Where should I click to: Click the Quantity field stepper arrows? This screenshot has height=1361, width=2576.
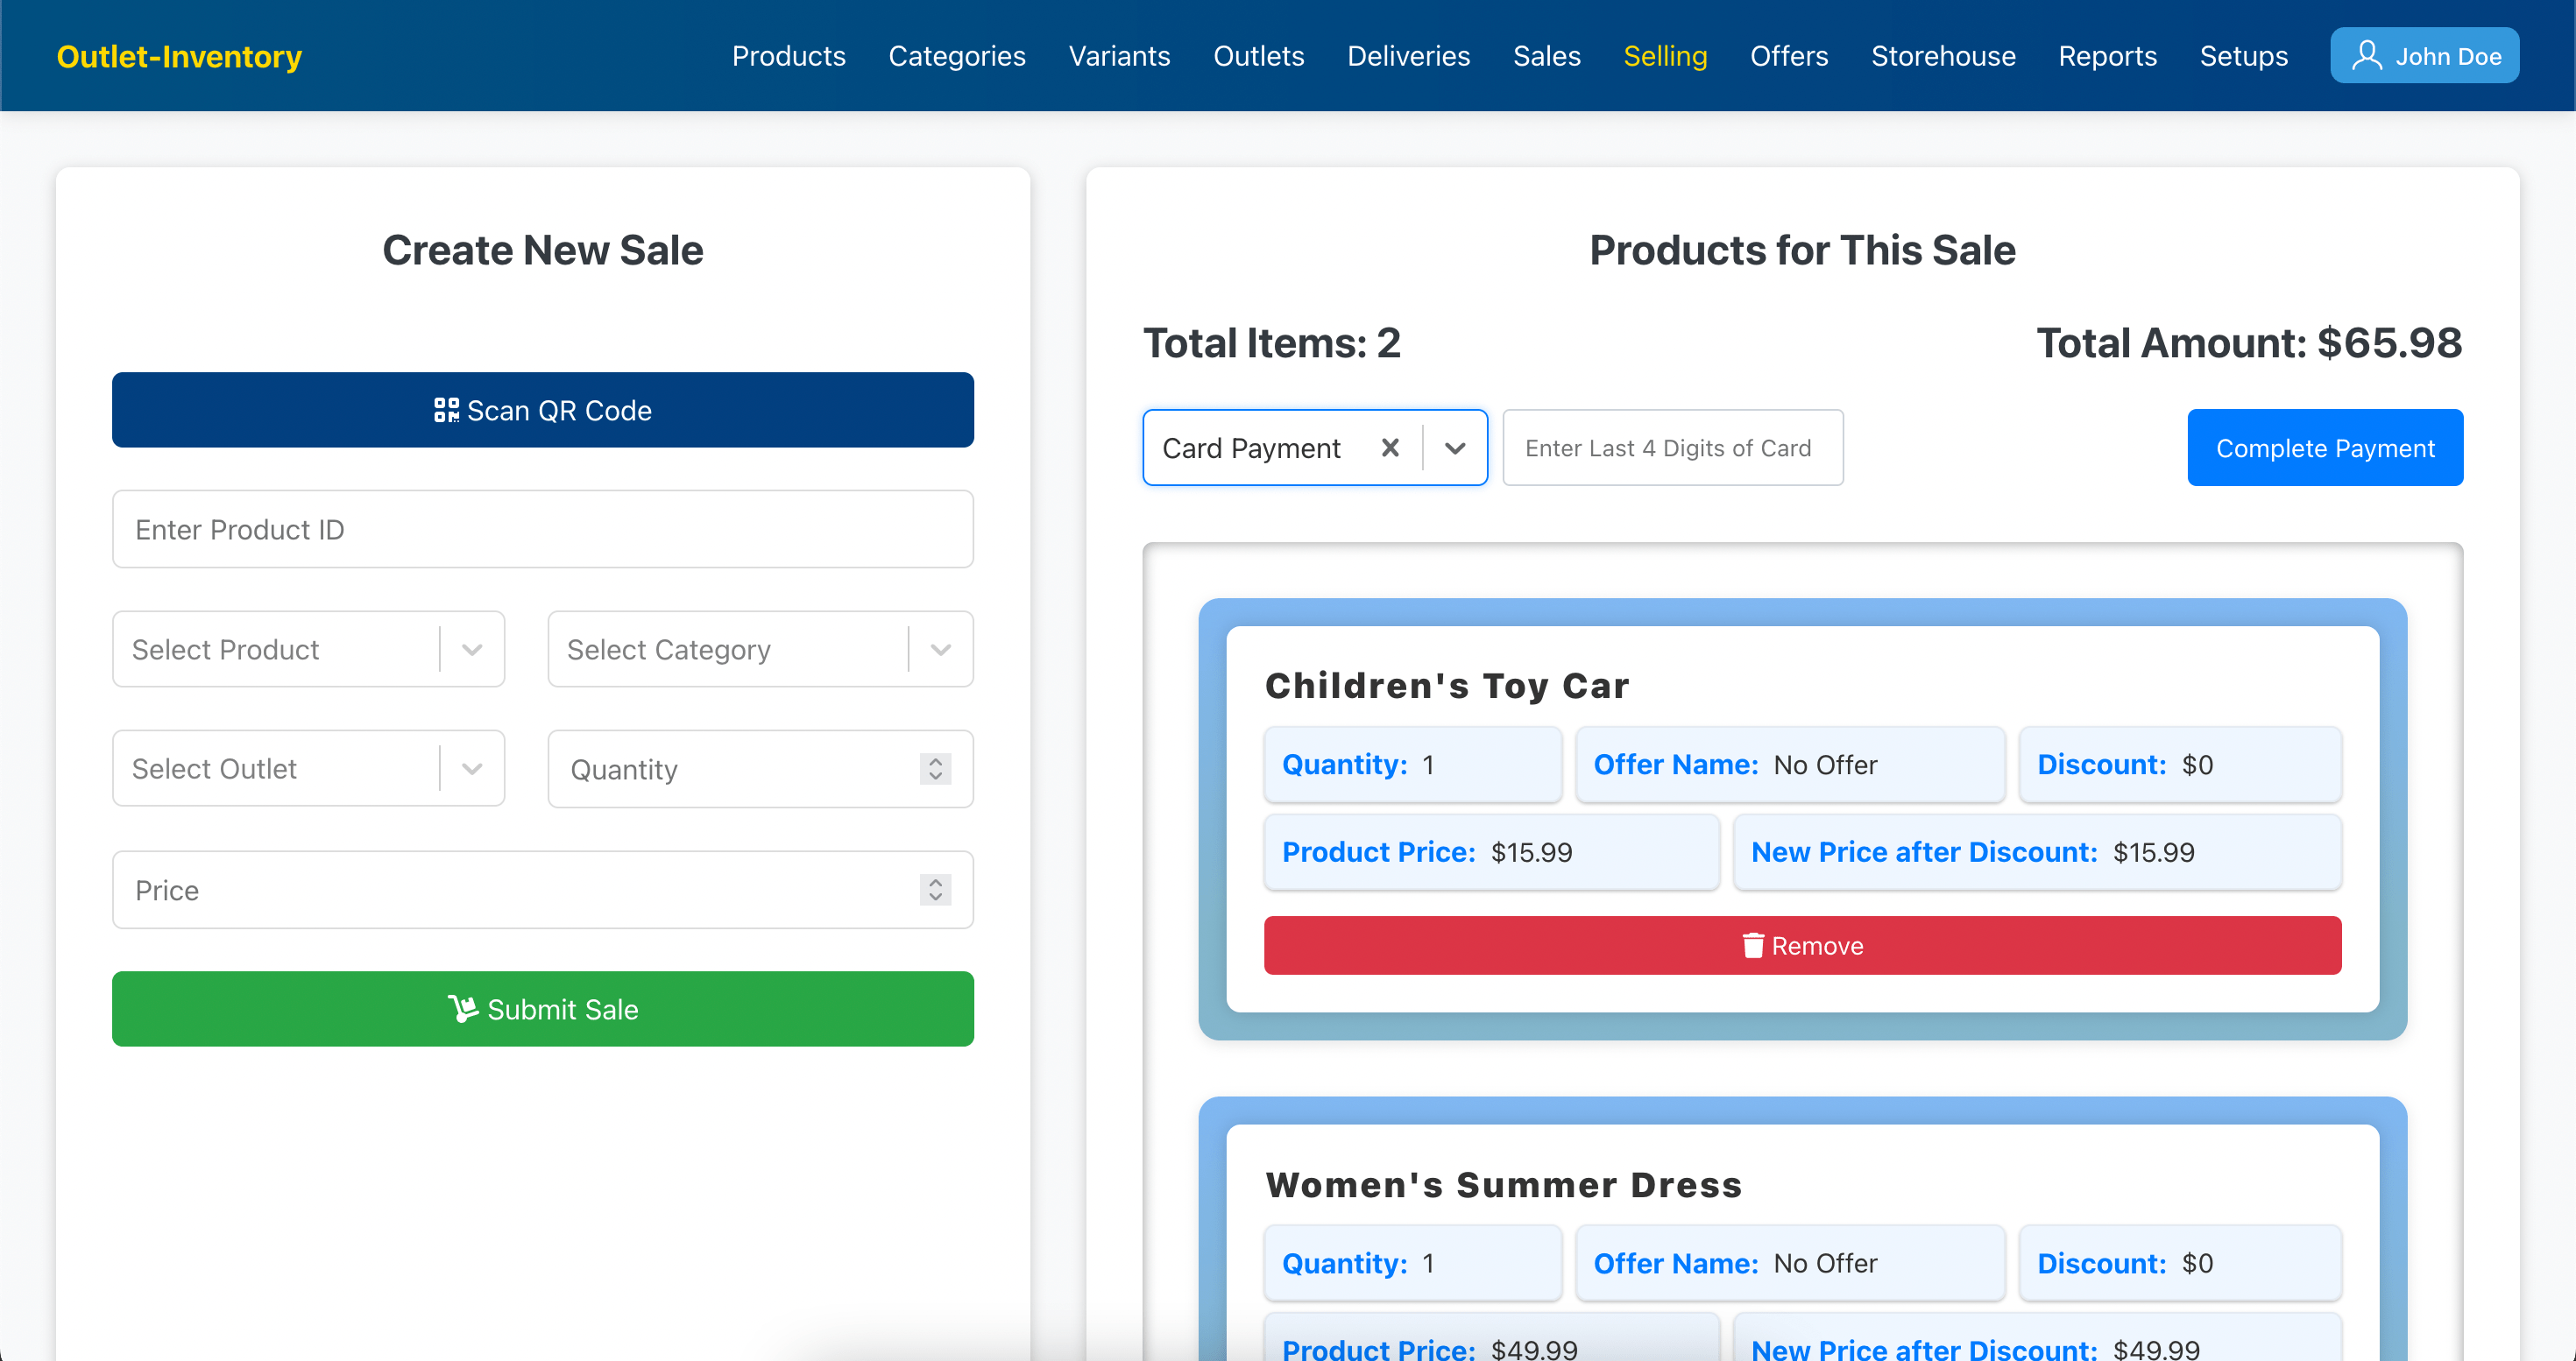pos(935,768)
